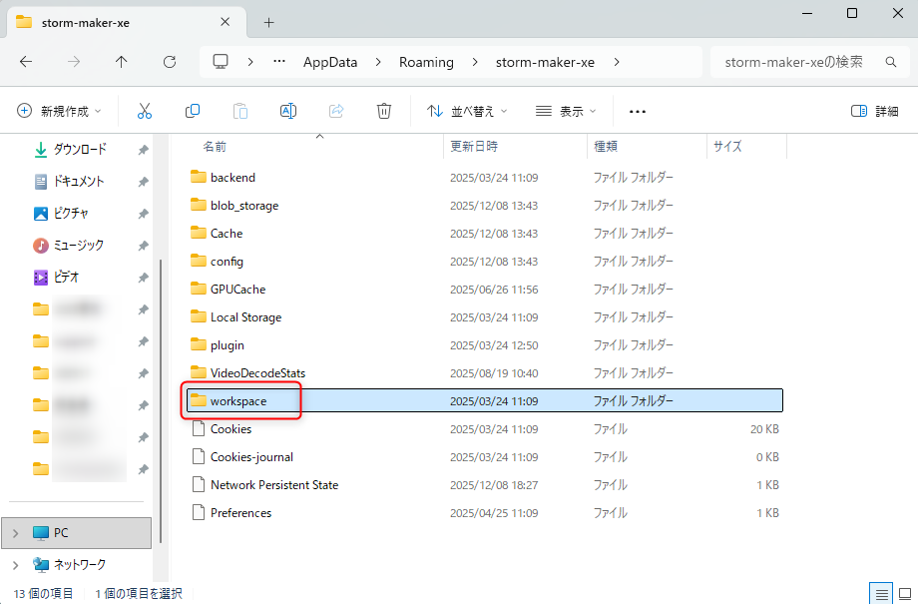Open the 表示 view menu
The height and width of the screenshot is (604, 918).
[x=566, y=111]
